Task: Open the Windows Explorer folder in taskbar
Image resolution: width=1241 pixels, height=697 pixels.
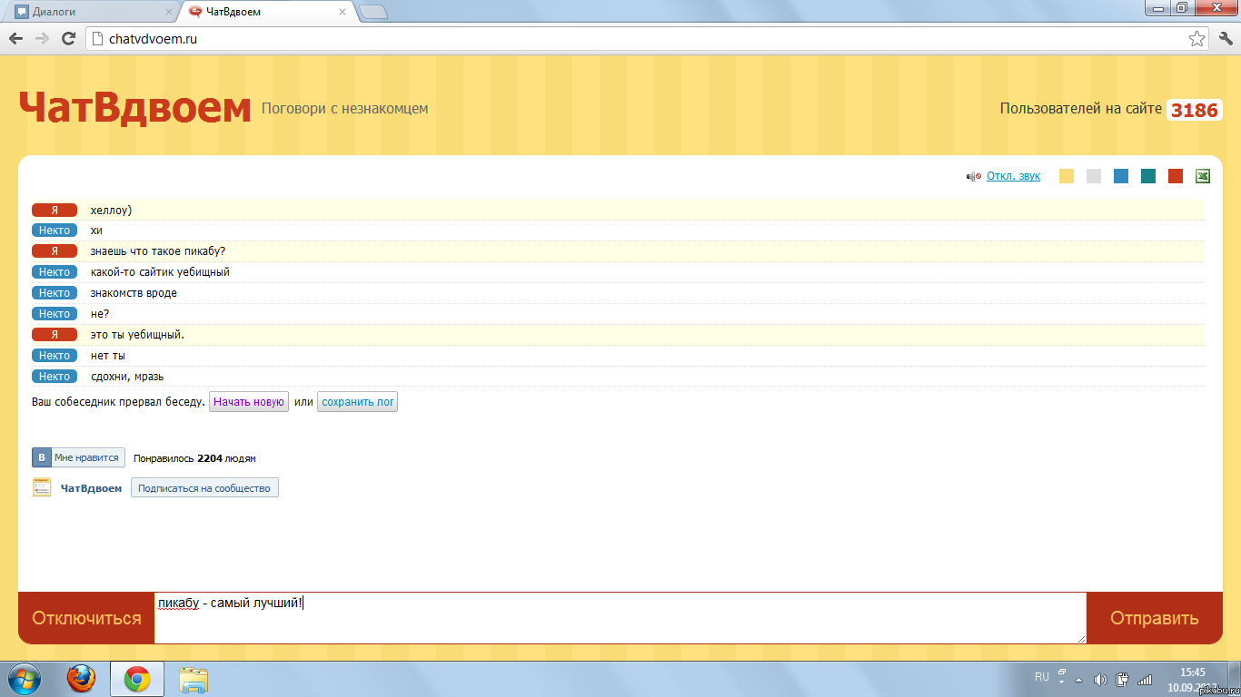Action: coord(194,679)
